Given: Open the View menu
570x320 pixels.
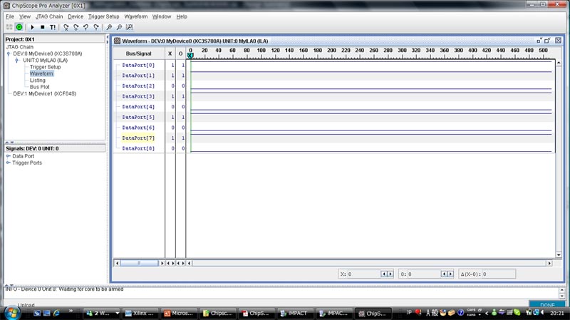Looking at the screenshot, I should click(25, 16).
